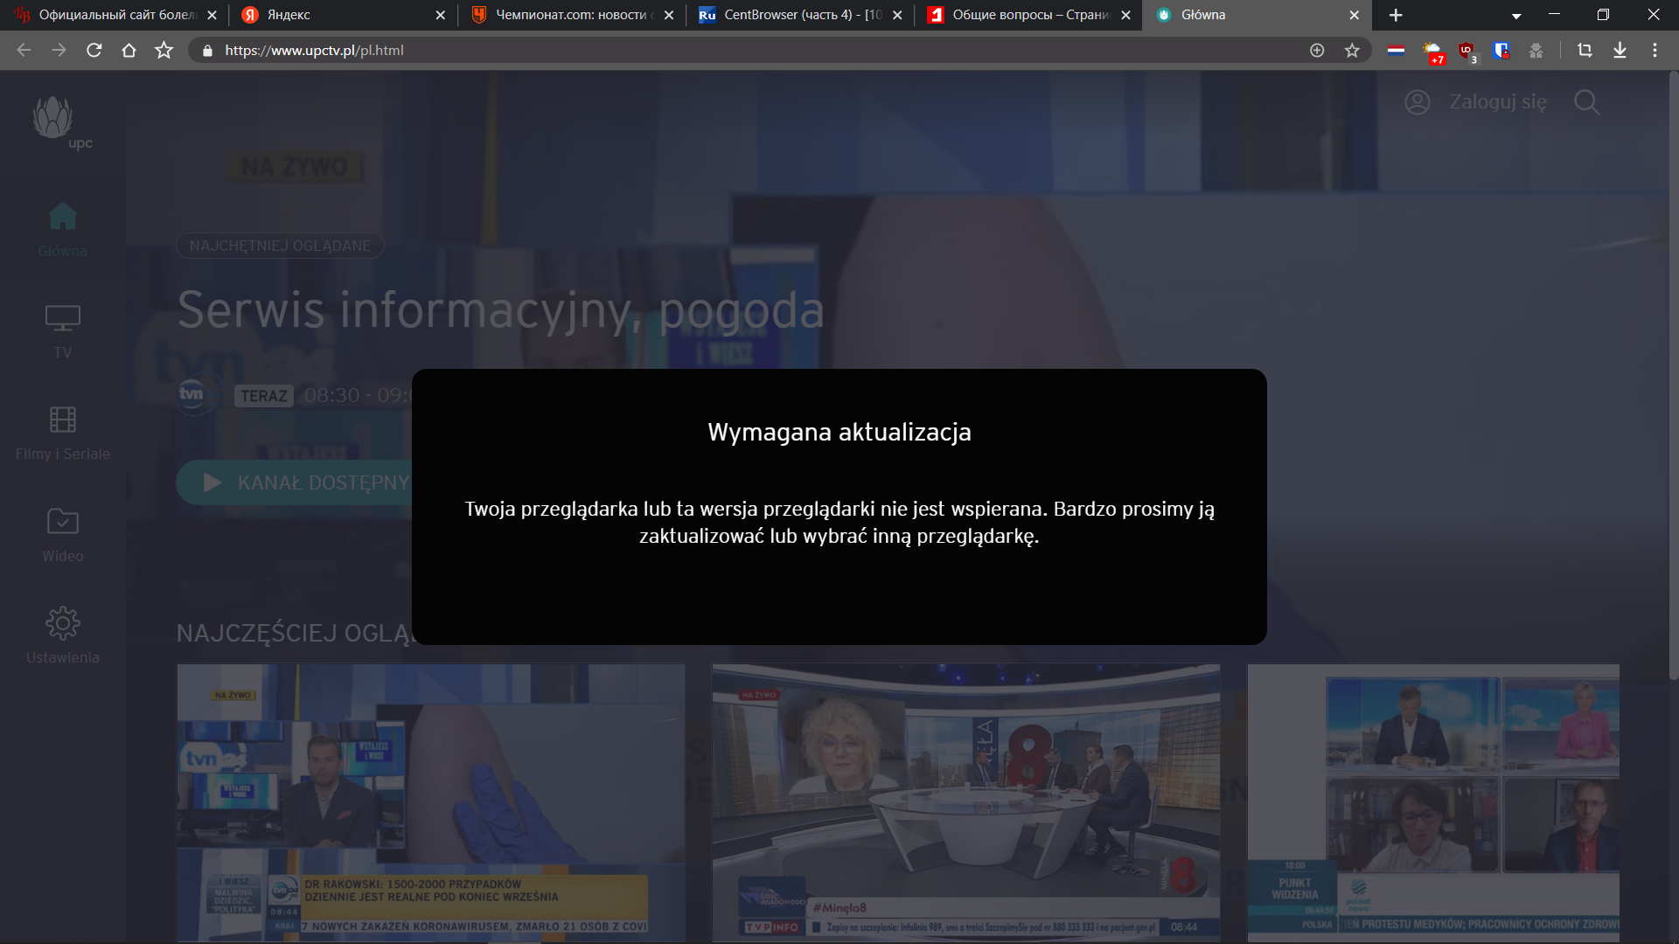Close the Чемпионат.com tab

(x=669, y=15)
